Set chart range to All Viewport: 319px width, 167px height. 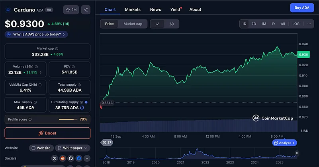tap(283, 24)
